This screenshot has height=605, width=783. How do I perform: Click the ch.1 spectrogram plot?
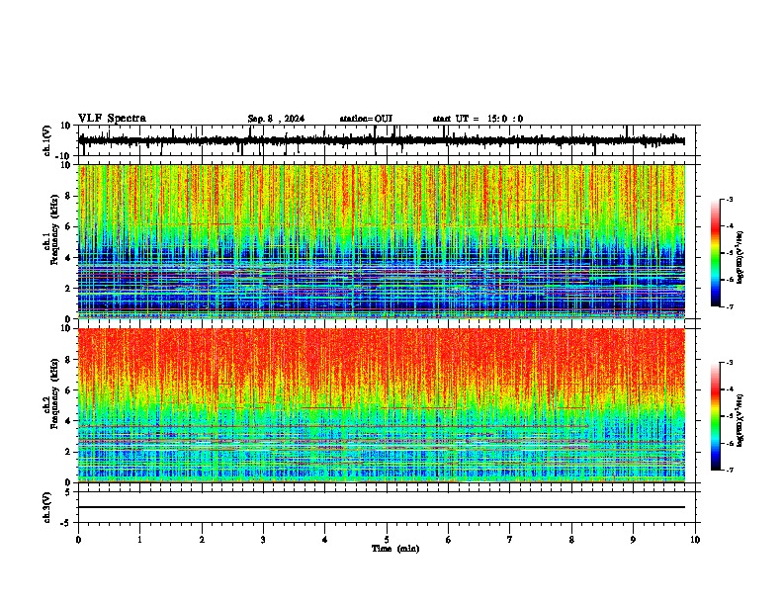pos(382,241)
